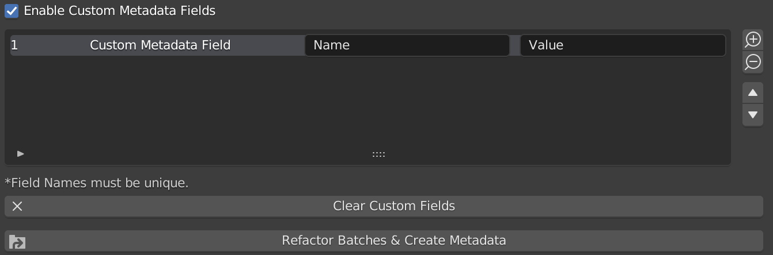Move the selected field down
This screenshot has height=255, width=773.
click(x=753, y=115)
